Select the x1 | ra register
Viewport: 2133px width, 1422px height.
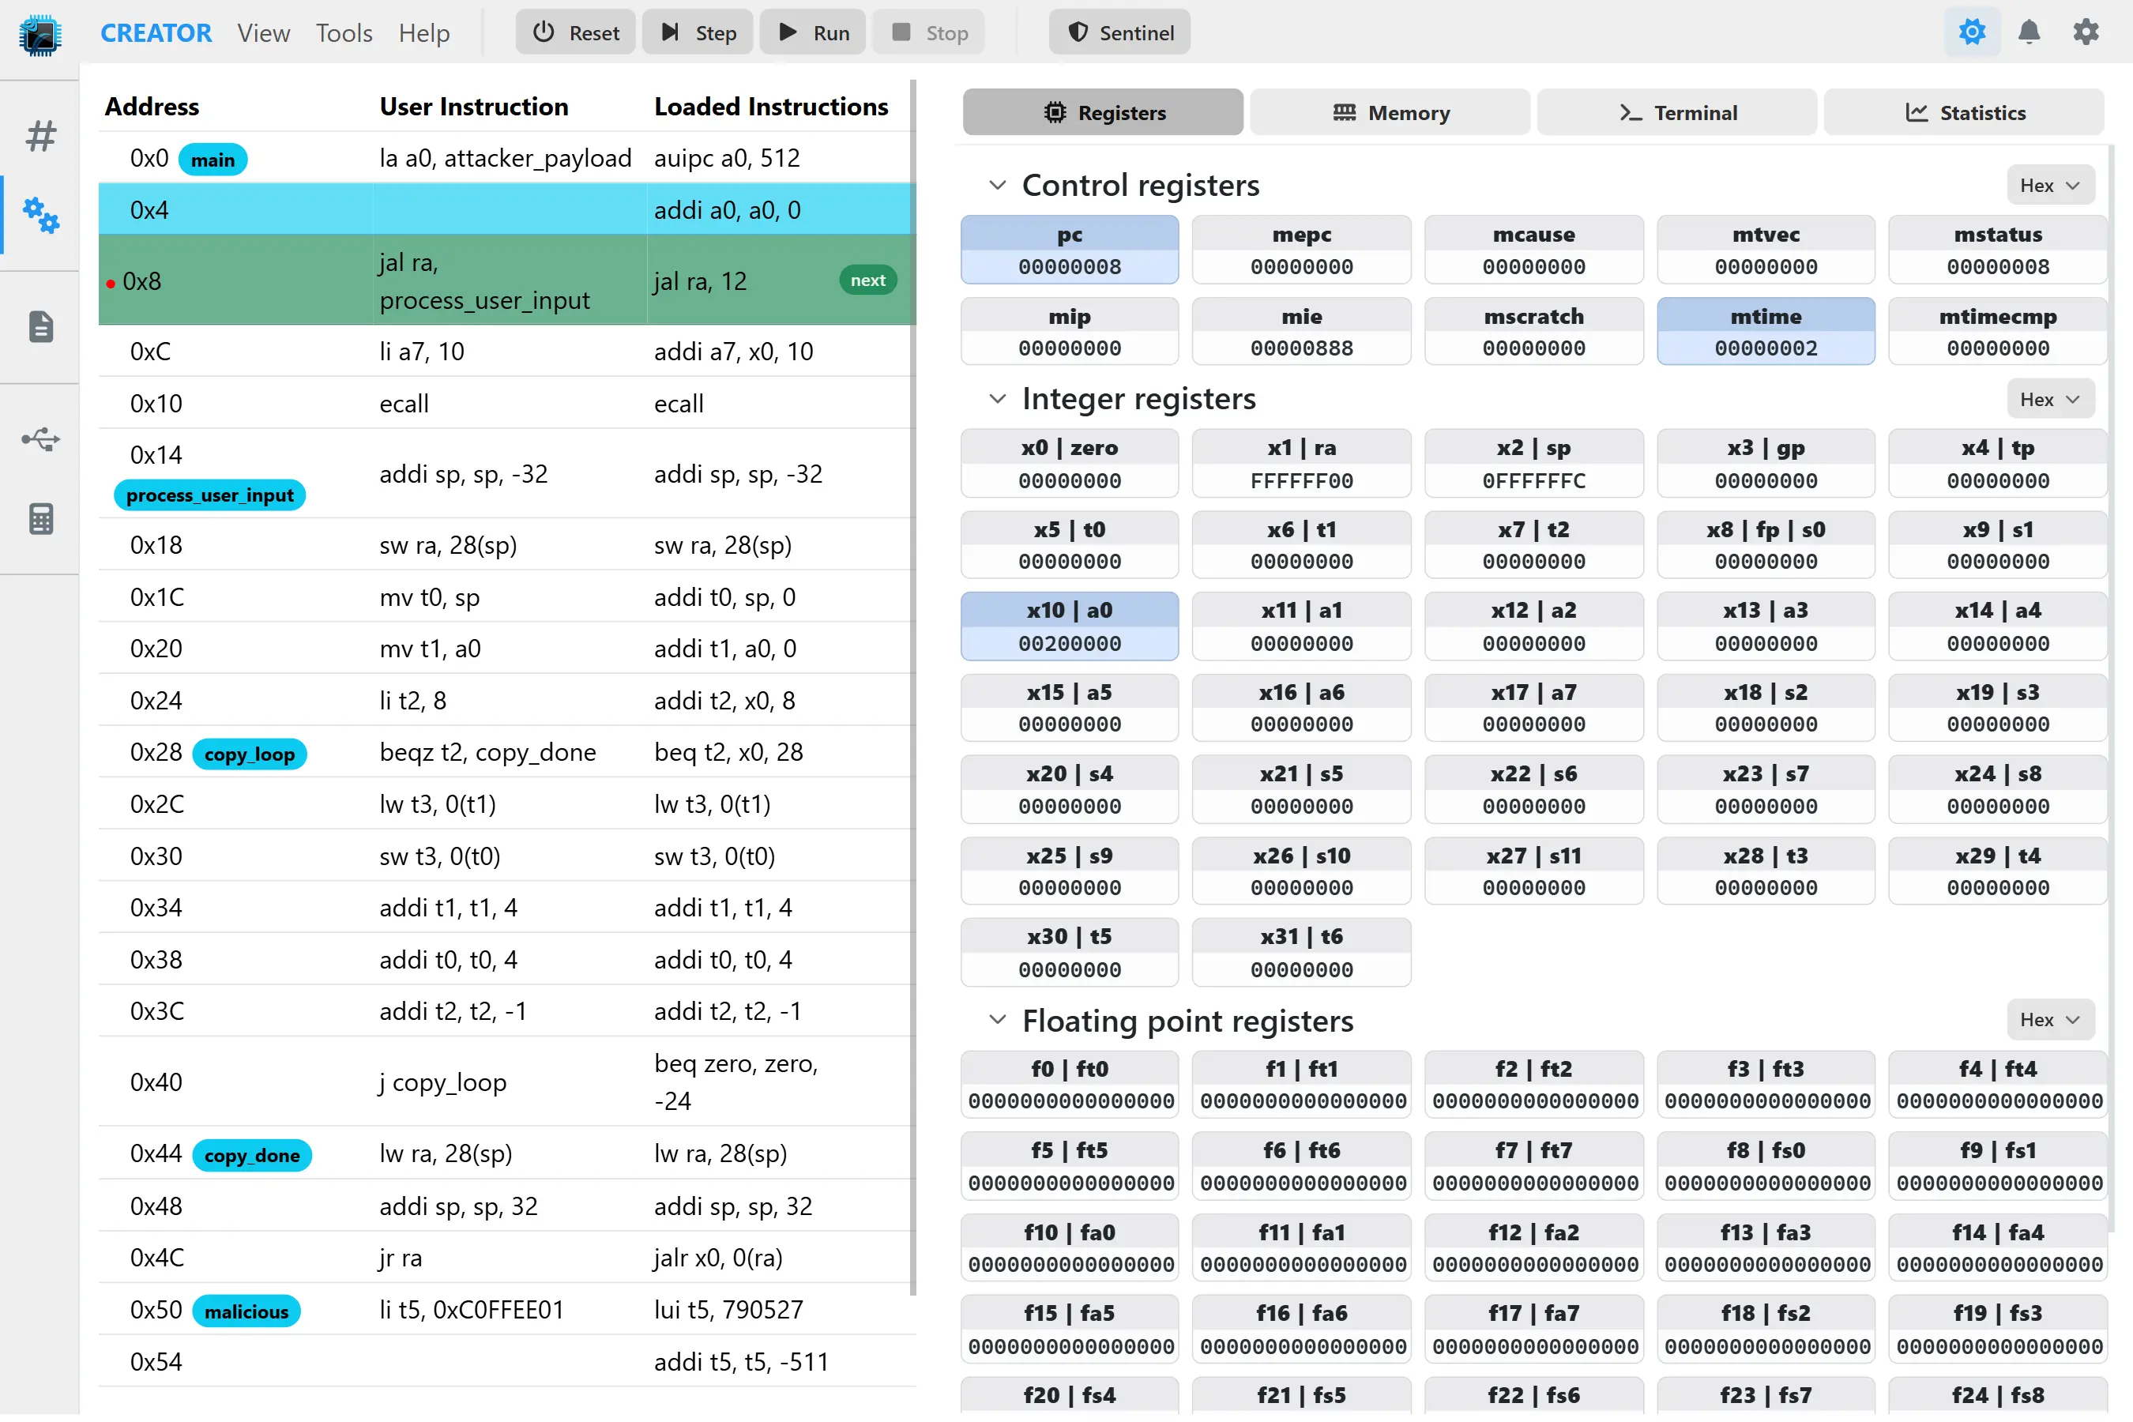click(x=1301, y=464)
